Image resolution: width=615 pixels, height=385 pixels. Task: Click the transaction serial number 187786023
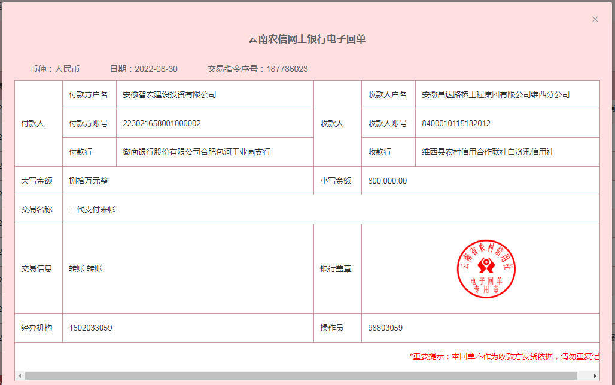[287, 69]
